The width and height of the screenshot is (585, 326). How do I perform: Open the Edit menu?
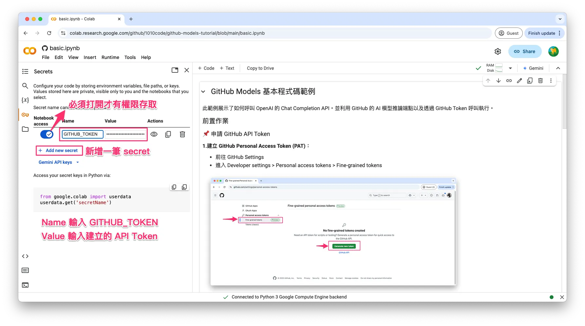click(x=59, y=57)
